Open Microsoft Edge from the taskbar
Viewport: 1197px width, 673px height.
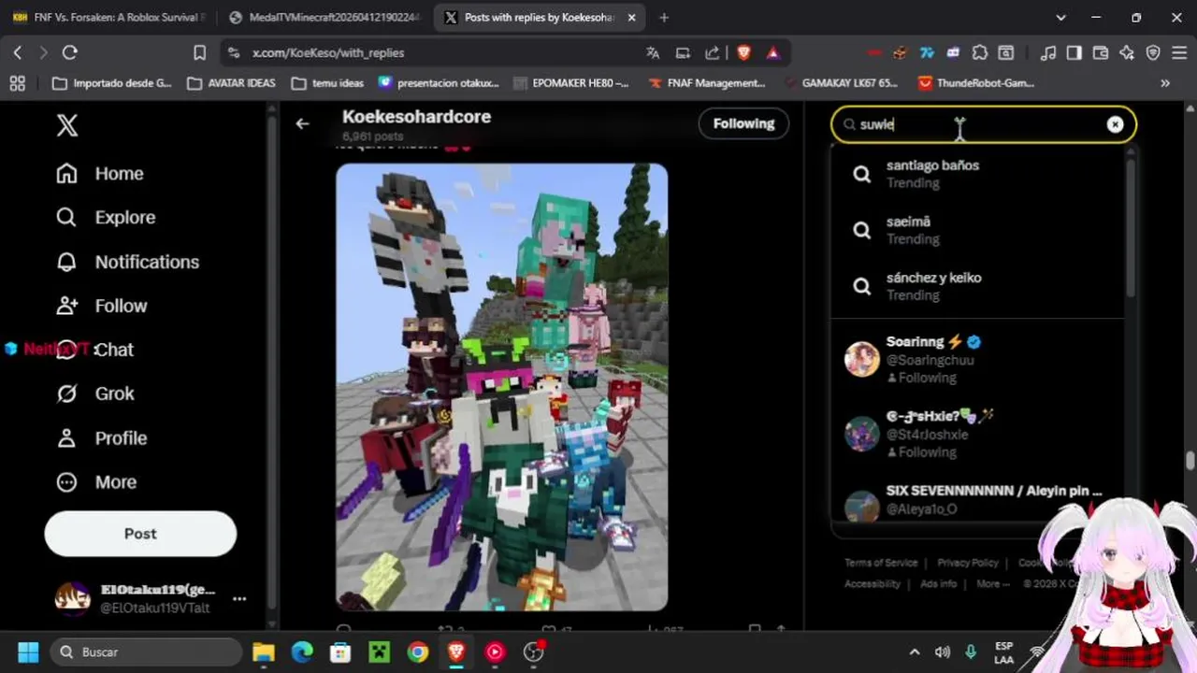pyautogui.click(x=302, y=652)
